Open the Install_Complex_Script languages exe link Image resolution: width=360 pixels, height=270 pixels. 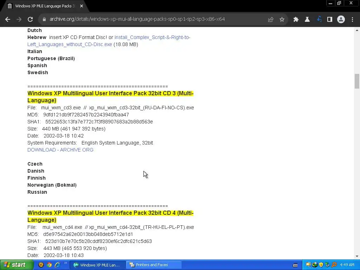tap(109, 41)
